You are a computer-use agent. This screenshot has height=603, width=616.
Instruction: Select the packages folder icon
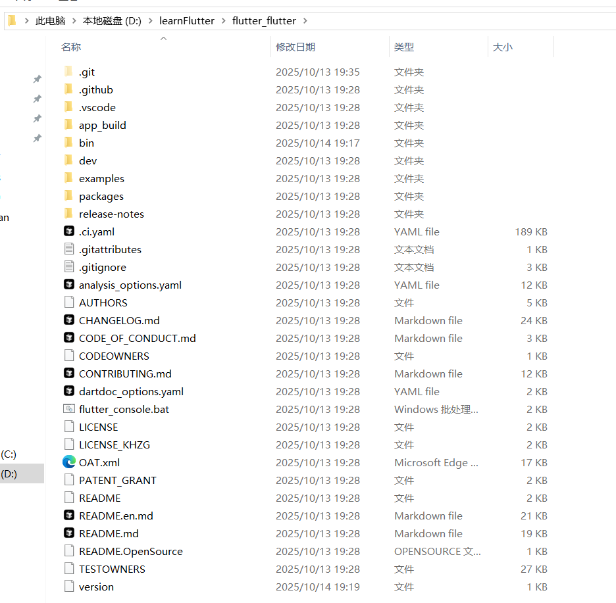(68, 195)
